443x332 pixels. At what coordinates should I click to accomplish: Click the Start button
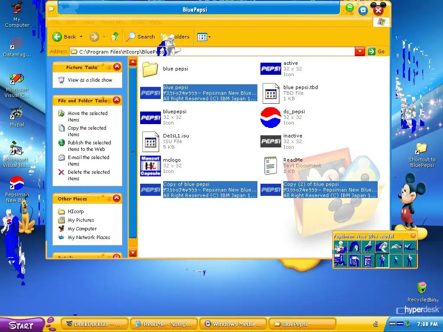[x=22, y=325]
